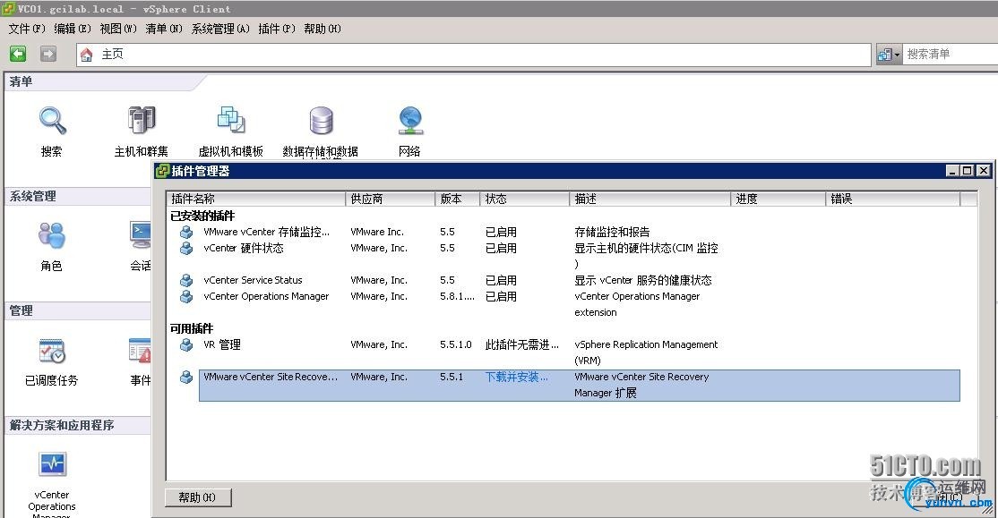This screenshot has height=518, width=998.
Task: Open the 清单(N) menu
Action: click(x=164, y=29)
